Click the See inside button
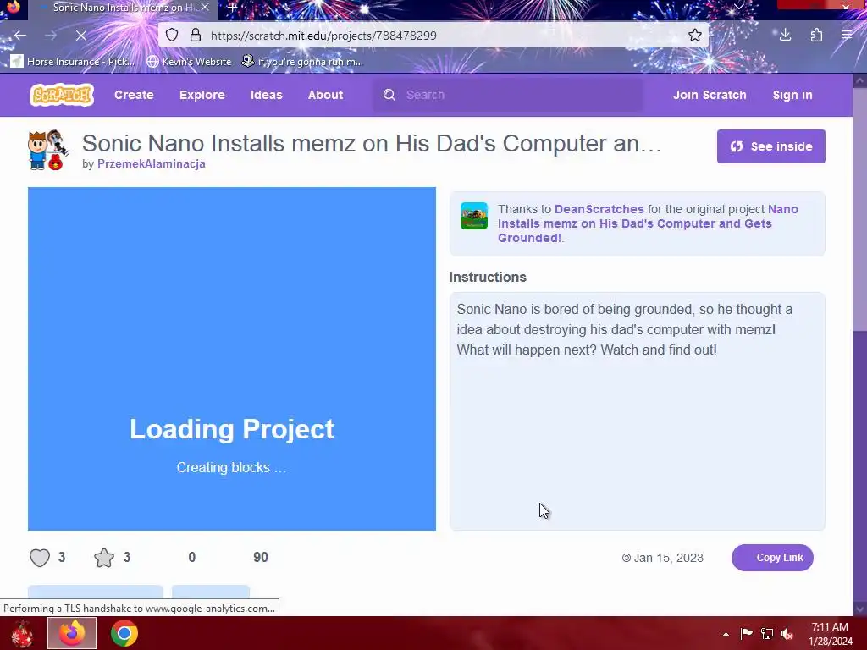This screenshot has width=867, height=650. click(770, 146)
